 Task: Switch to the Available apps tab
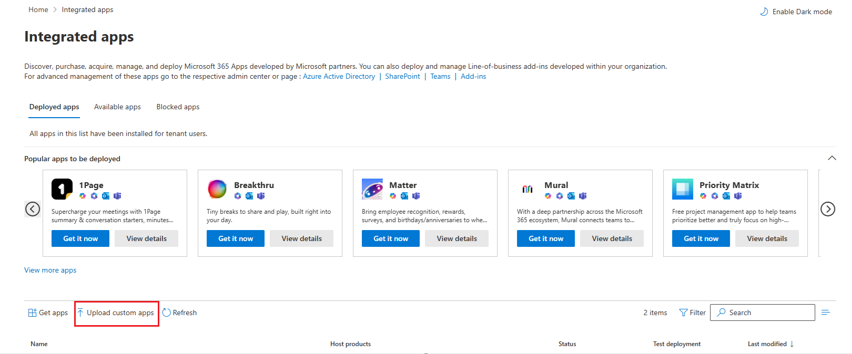click(x=117, y=107)
